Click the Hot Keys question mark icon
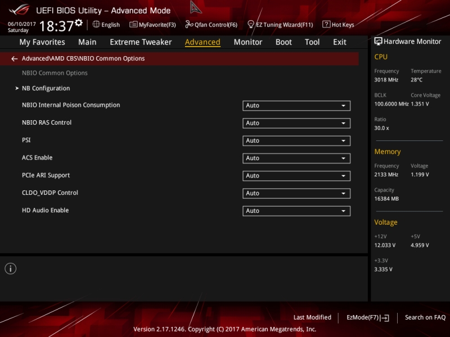The height and width of the screenshot is (337, 450). pyautogui.click(x=326, y=24)
